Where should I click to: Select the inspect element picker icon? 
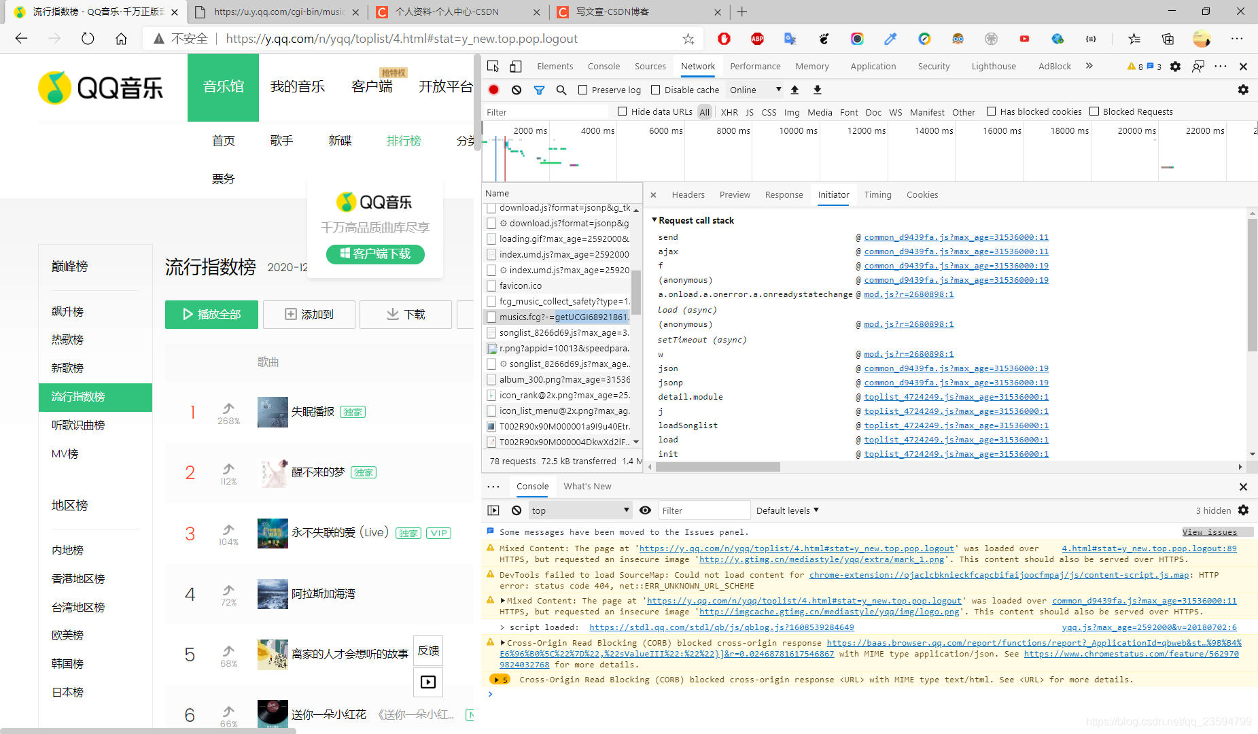493,66
